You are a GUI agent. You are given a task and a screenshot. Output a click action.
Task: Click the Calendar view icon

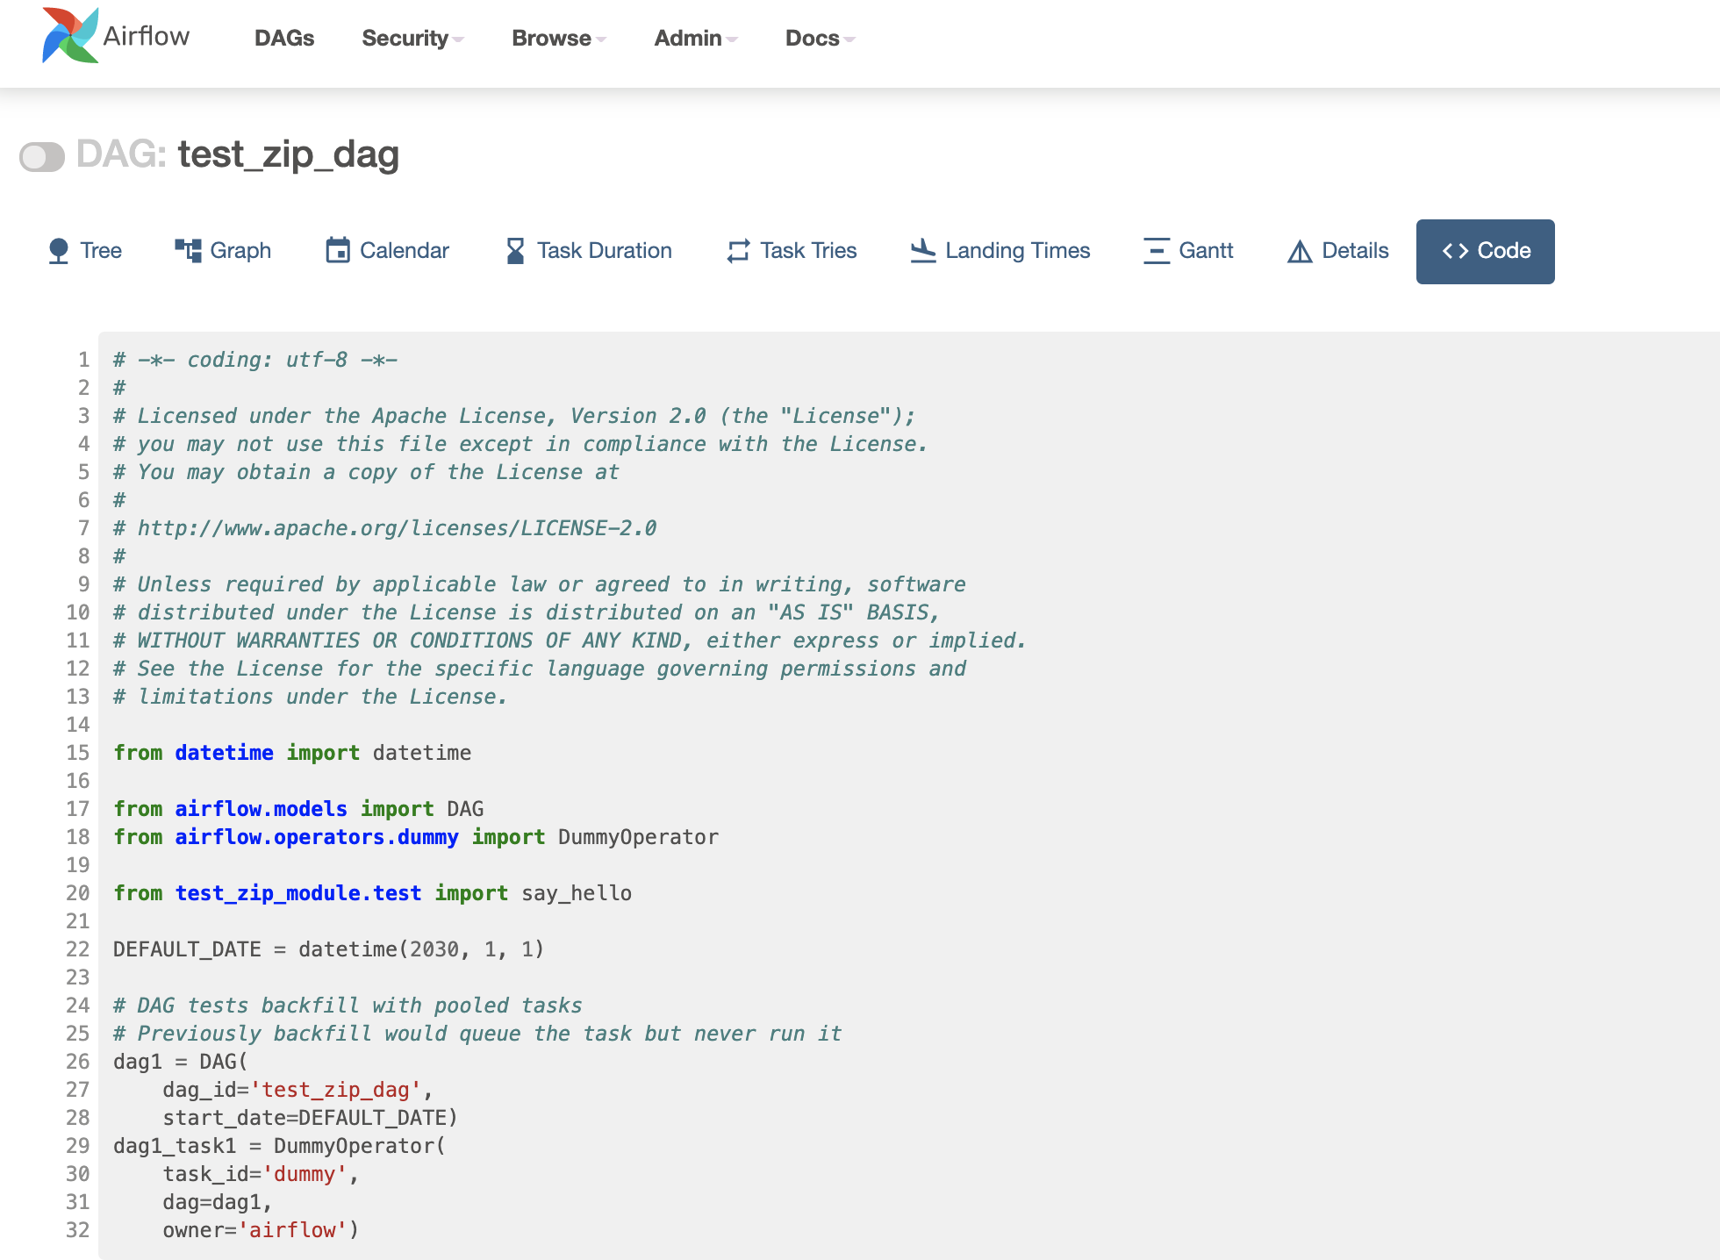338,250
